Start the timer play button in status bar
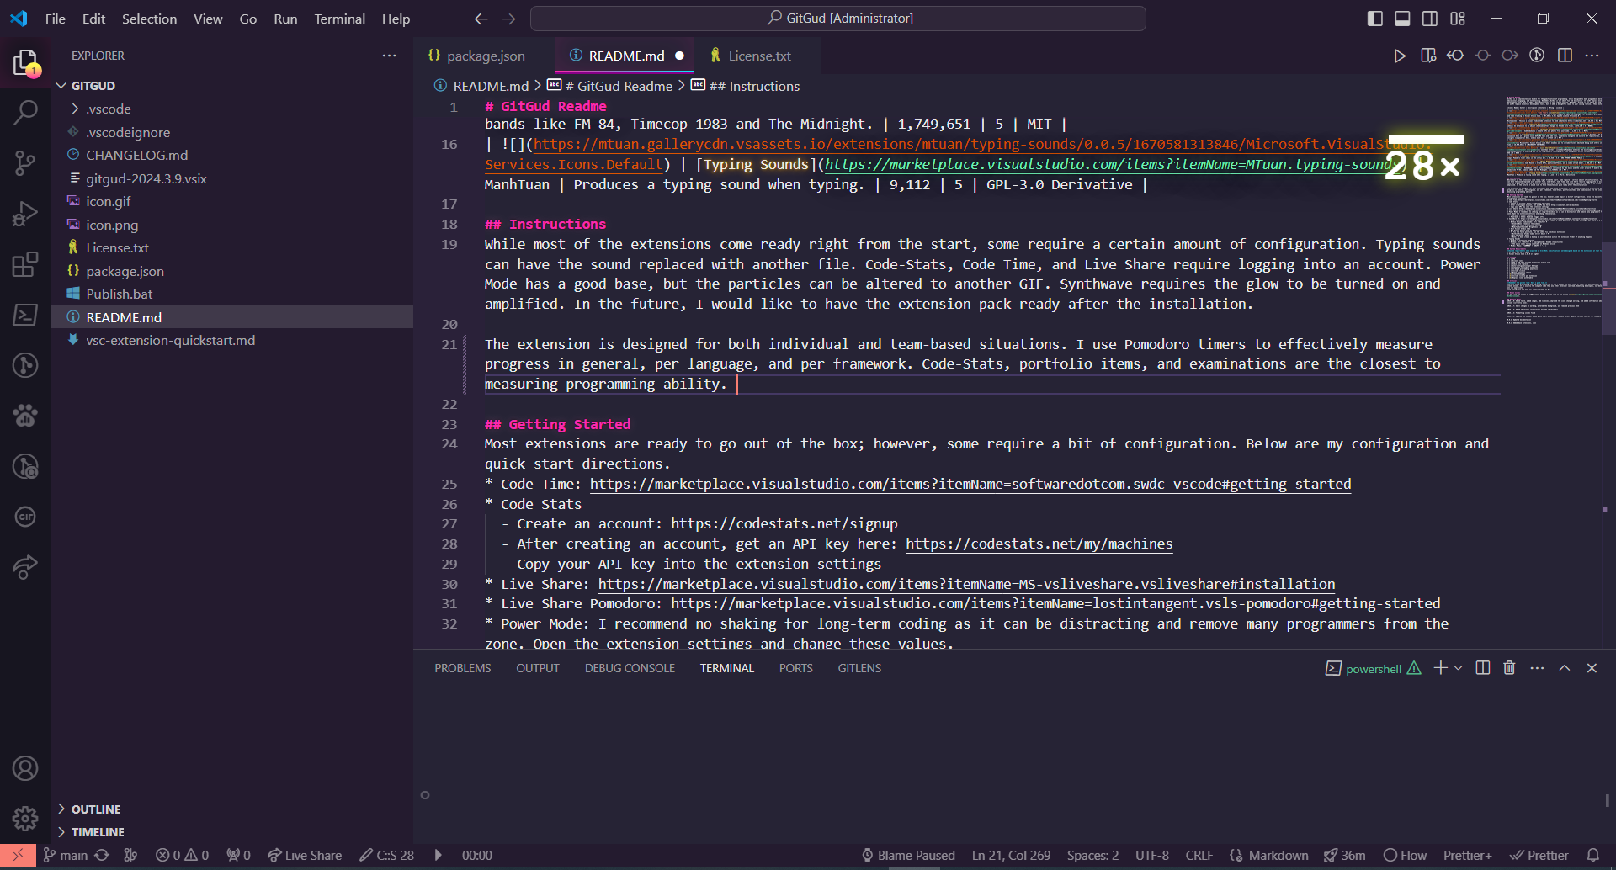 coord(438,855)
